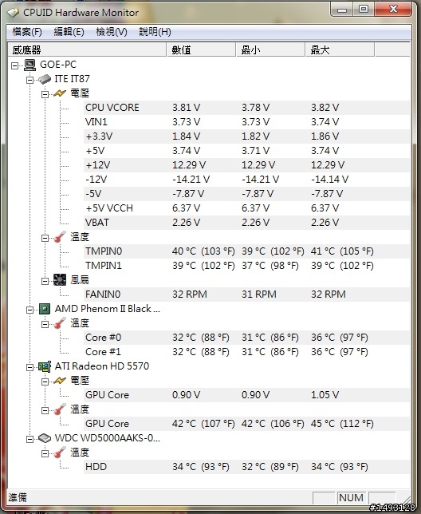Select the GPU Core 0.90 V row
The width and height of the screenshot is (421, 514).
click(x=246, y=395)
